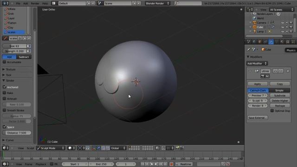The width and height of the screenshot is (297, 167).
Task: Click the Subdivide button
Action: pyautogui.click(x=280, y=96)
